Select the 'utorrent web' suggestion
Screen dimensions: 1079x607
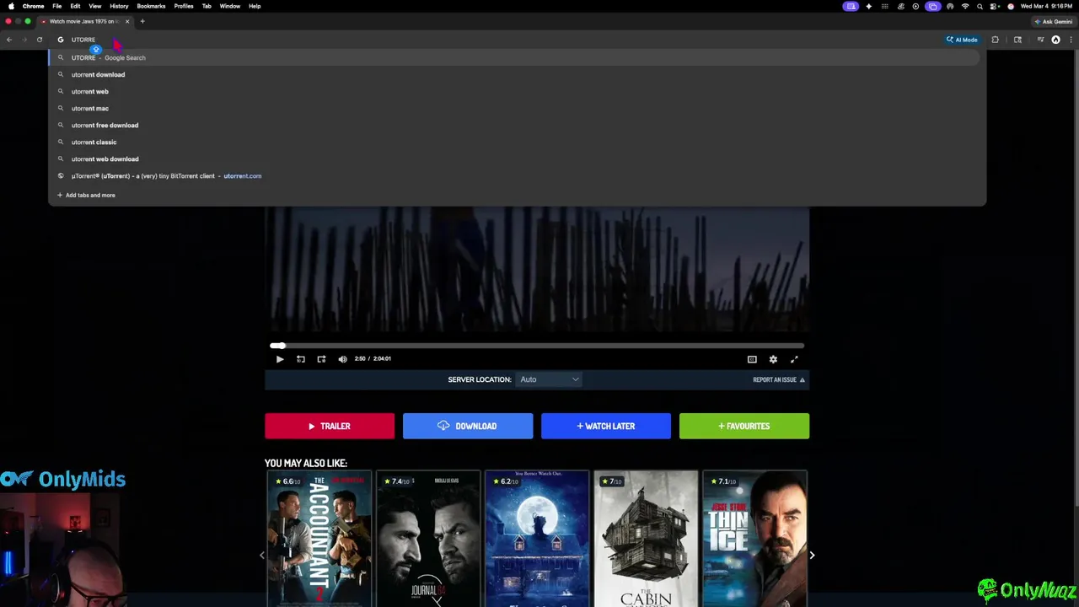coord(516,91)
